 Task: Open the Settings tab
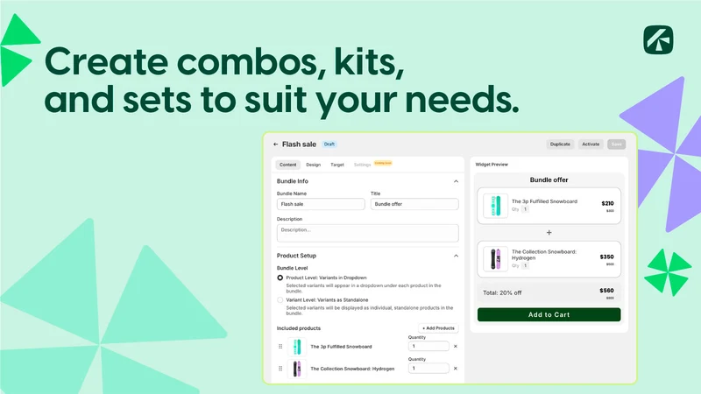[362, 165]
